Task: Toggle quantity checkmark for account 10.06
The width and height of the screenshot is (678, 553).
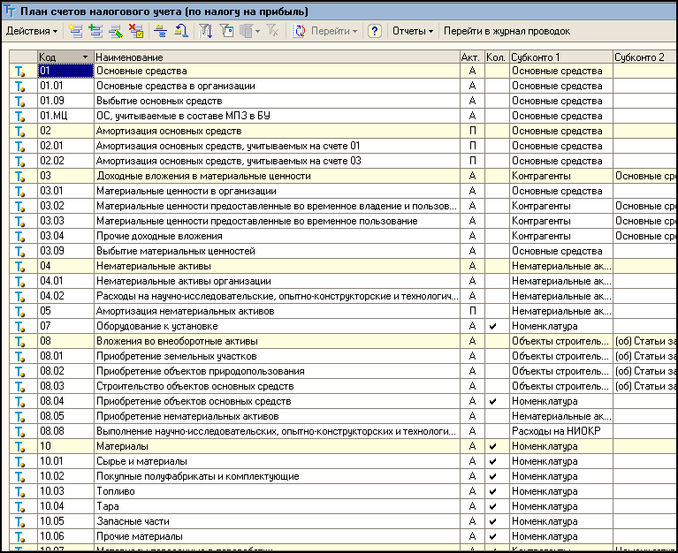Action: click(x=493, y=536)
